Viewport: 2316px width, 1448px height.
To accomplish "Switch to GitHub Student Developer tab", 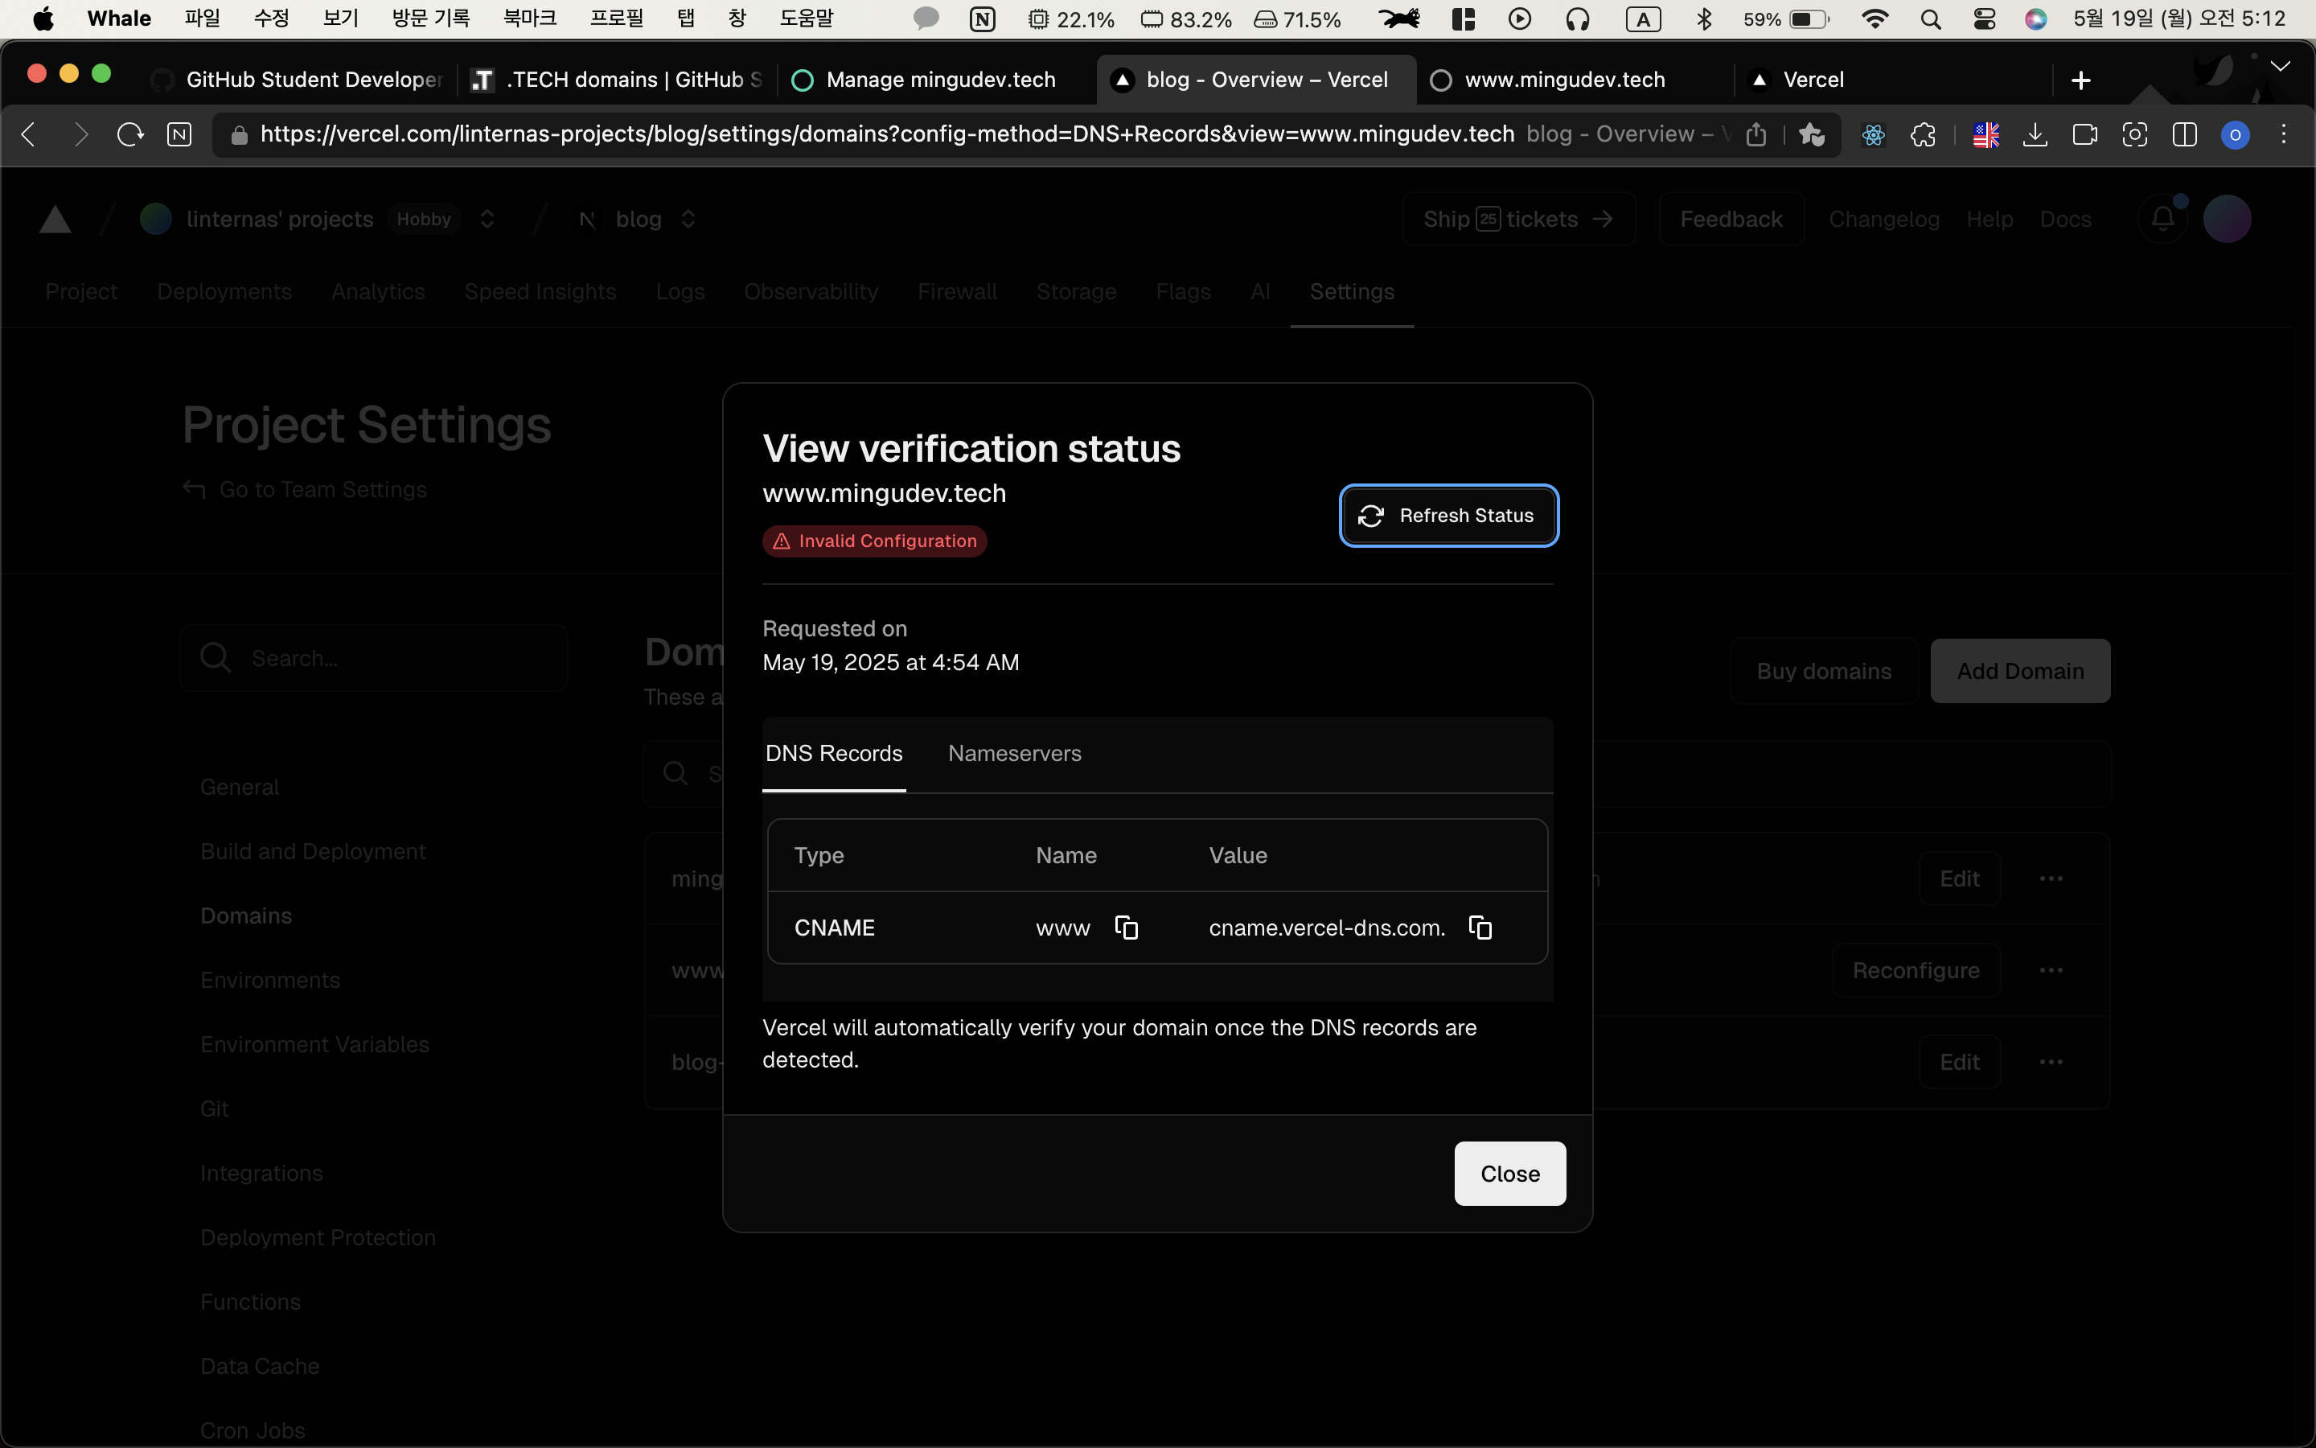I will (x=297, y=80).
